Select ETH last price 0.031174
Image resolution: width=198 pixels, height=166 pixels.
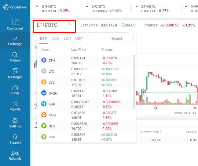tap(78, 58)
